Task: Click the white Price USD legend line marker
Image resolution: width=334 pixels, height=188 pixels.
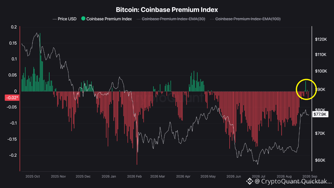Action: tap(55, 19)
